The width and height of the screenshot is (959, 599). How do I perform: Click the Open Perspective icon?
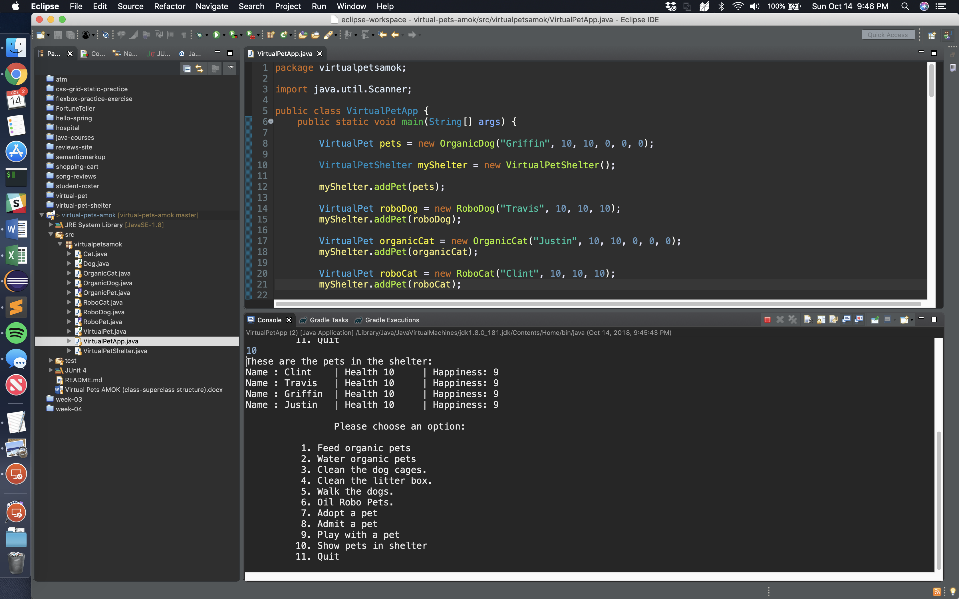[x=932, y=35]
